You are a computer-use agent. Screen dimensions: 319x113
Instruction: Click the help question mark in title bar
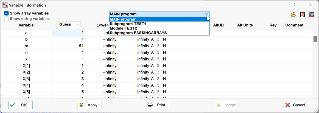295,5
